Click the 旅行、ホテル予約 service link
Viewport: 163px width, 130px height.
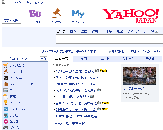click(22, 84)
